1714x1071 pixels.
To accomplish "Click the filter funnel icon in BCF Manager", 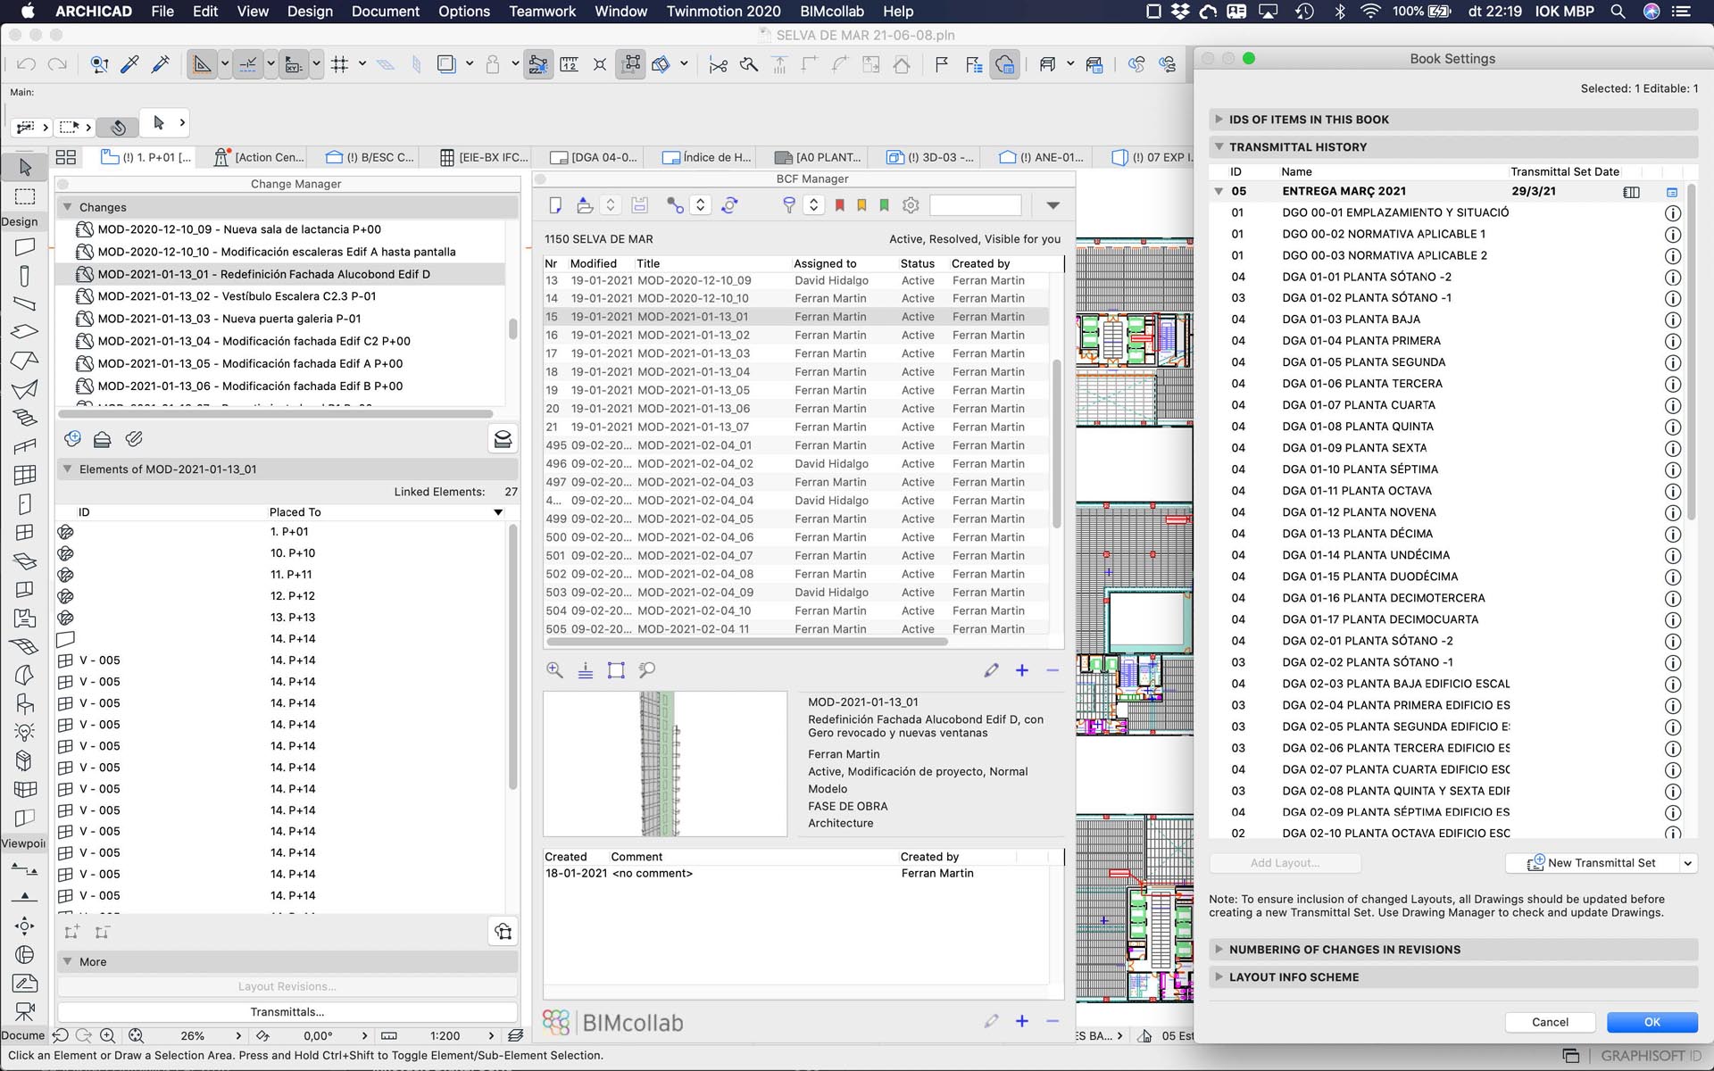I will tap(788, 206).
